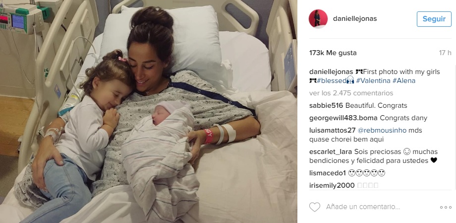Open lismacedo1 commenter profile
Viewport: 456px width, 223px height.
(x=328, y=173)
